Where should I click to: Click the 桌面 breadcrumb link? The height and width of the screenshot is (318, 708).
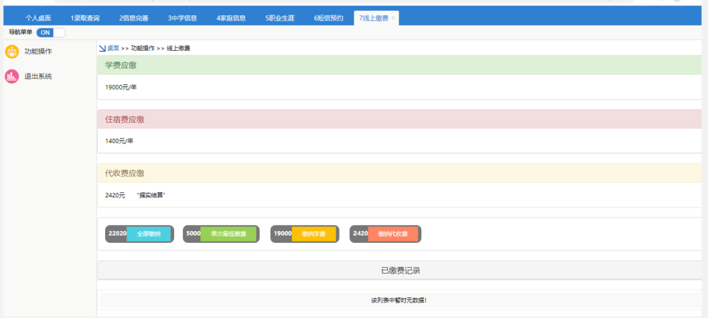click(x=113, y=48)
